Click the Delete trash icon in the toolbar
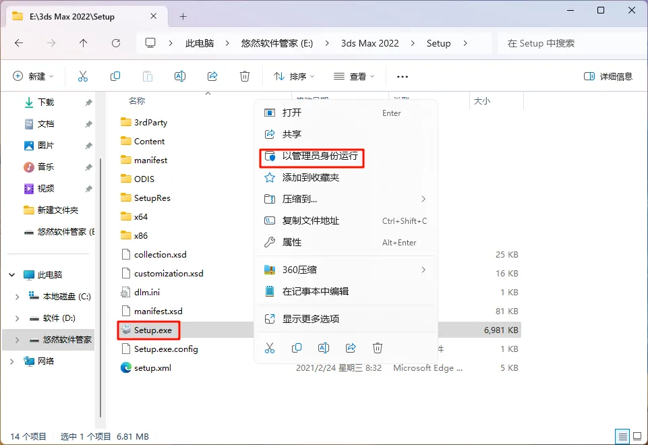This screenshot has width=648, height=445. (x=245, y=76)
